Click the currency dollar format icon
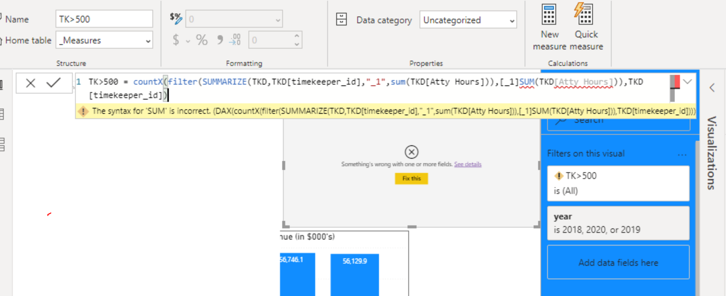 [176, 40]
